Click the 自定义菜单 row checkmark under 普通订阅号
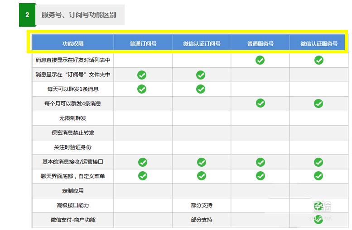Screen dimensions: 352x230 [143, 176]
